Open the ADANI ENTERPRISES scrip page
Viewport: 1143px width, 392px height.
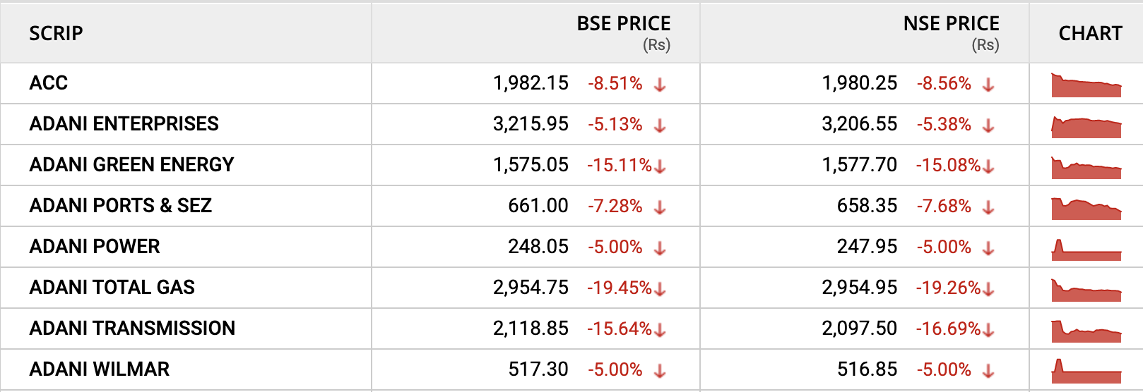click(124, 124)
